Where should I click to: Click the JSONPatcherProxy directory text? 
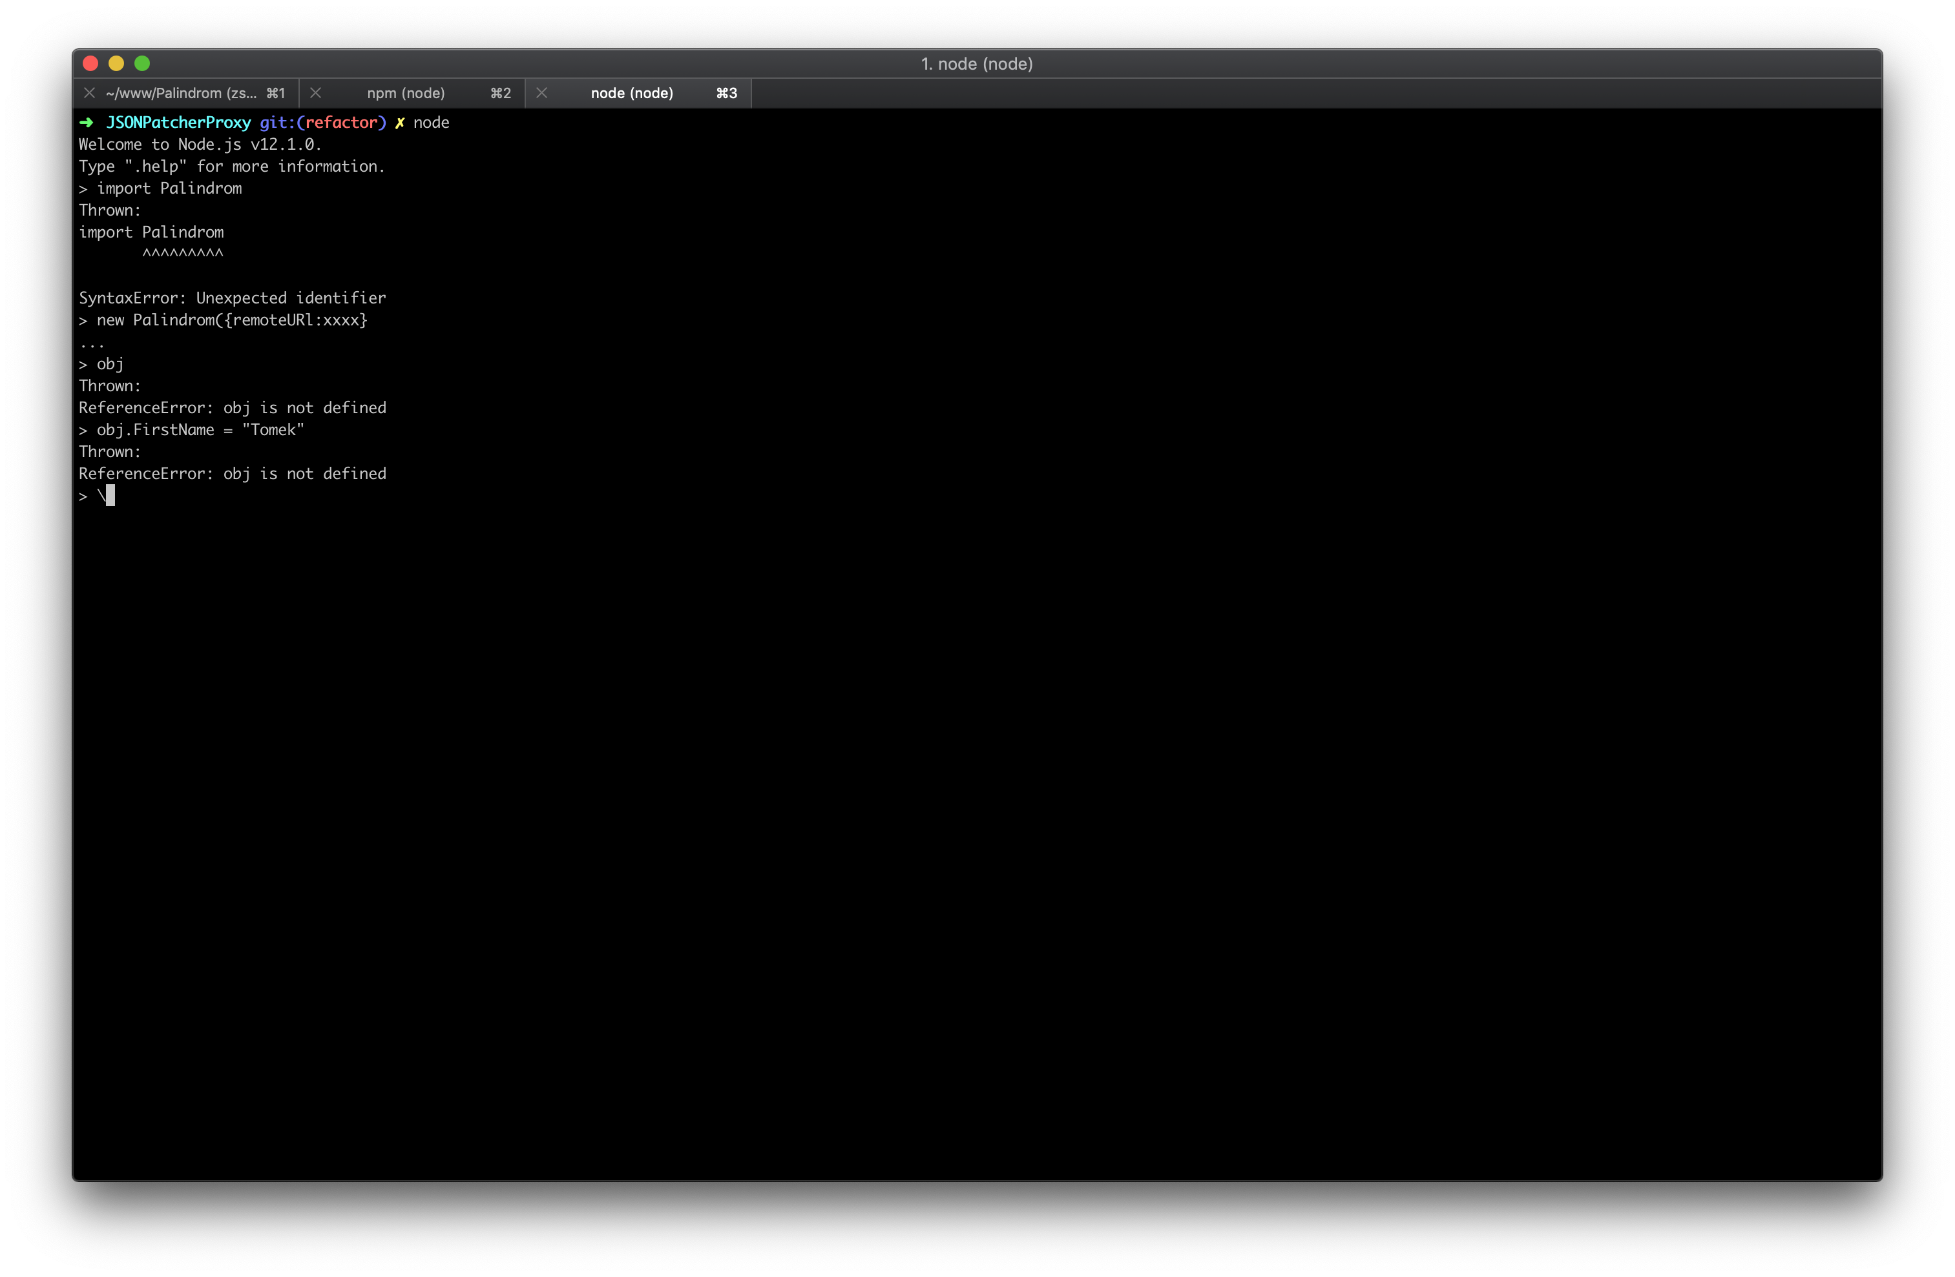[179, 121]
